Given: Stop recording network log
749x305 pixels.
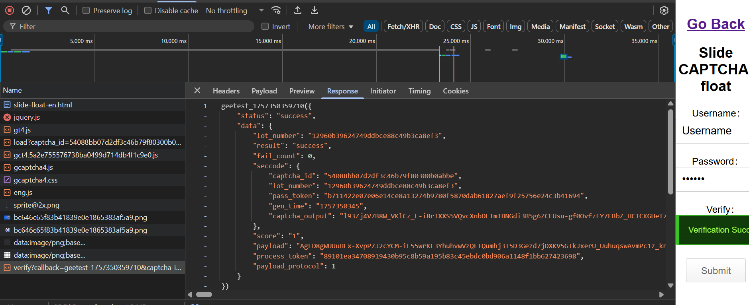Looking at the screenshot, I should [10, 10].
